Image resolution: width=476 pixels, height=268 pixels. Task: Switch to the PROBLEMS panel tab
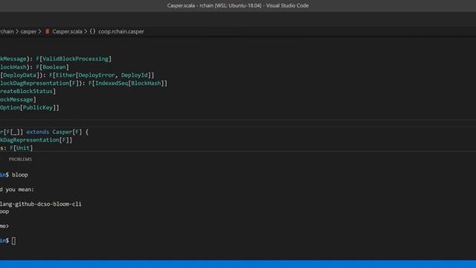(20, 159)
